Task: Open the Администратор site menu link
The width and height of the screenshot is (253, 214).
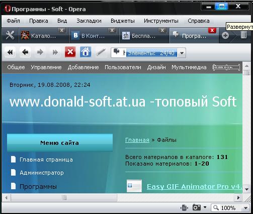Action: pos(42,173)
